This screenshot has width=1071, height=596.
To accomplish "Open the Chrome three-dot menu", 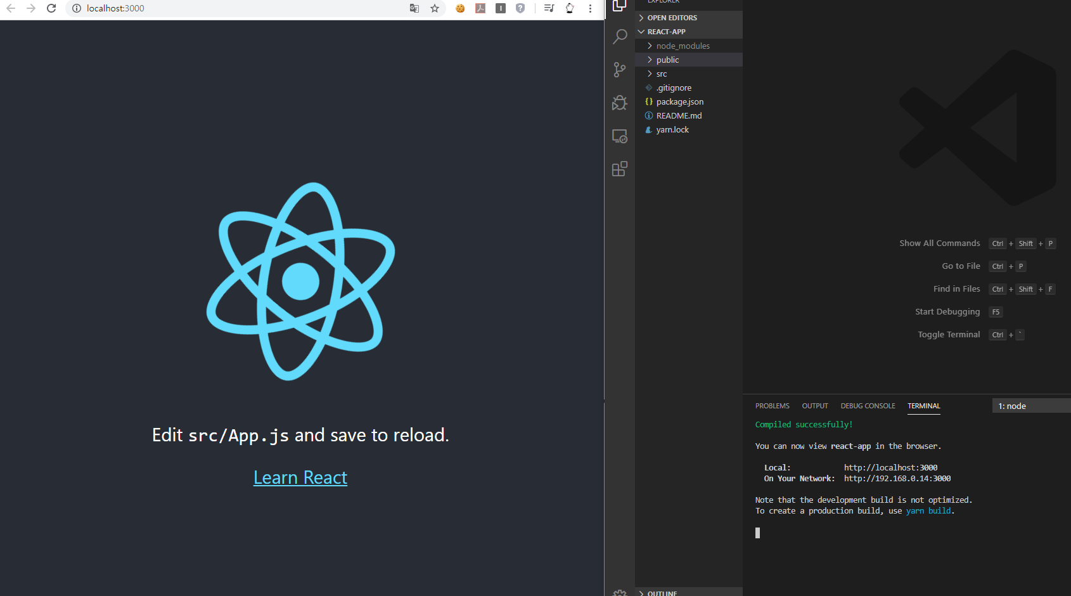I will point(590,8).
